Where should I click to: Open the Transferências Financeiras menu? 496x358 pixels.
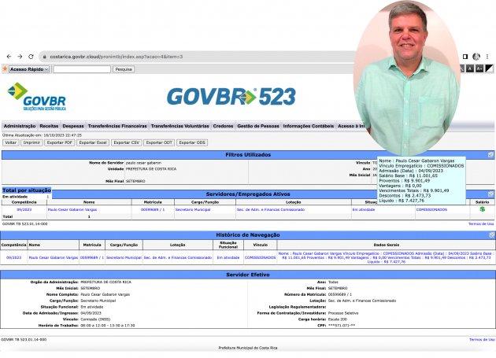117,126
